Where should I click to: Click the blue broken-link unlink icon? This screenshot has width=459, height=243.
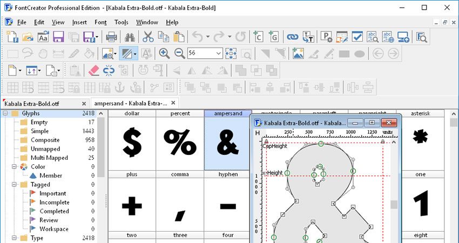tap(109, 71)
